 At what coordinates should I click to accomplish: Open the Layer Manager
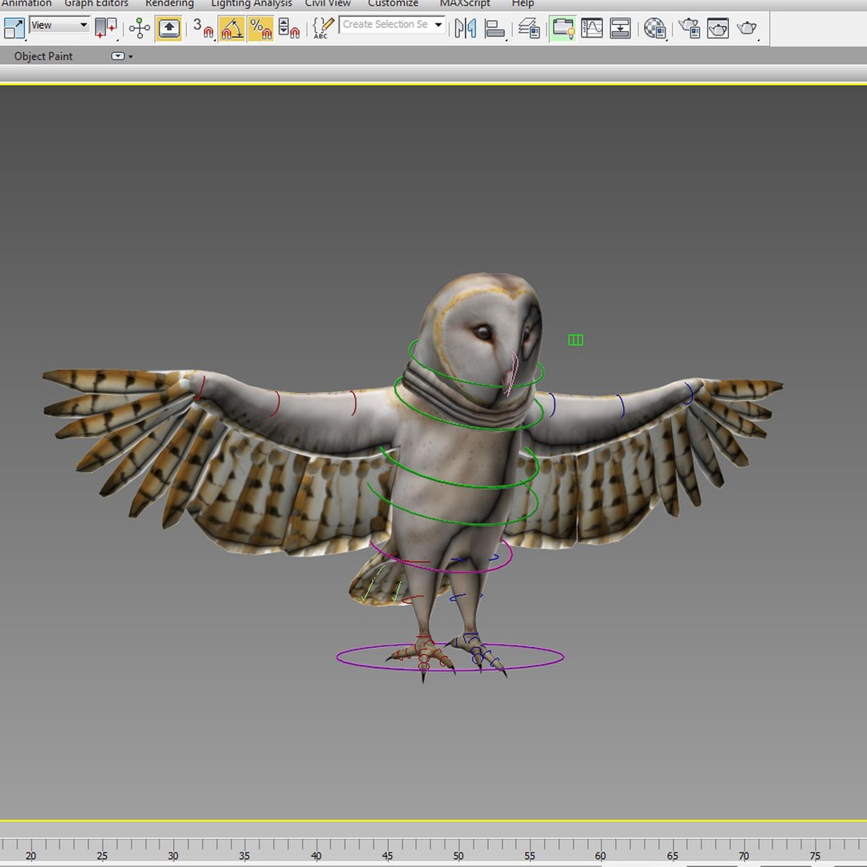[529, 28]
